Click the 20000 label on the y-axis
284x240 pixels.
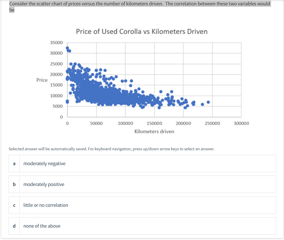click(56, 75)
